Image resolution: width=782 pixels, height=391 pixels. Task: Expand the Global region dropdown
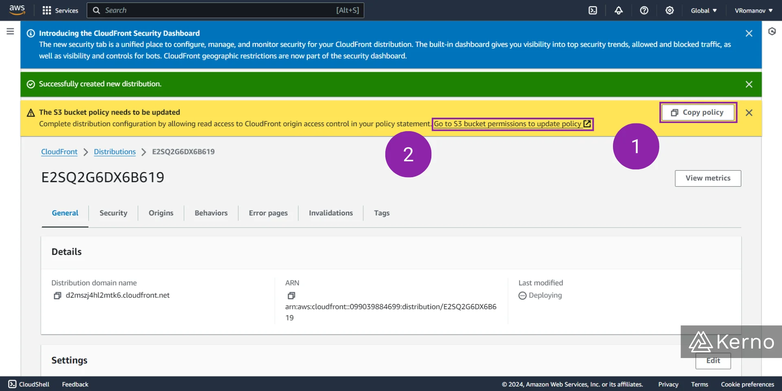[704, 11]
